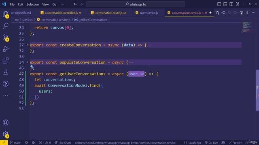The width and height of the screenshot is (259, 145).
Task: Open the Extensions view
Action: [6, 60]
